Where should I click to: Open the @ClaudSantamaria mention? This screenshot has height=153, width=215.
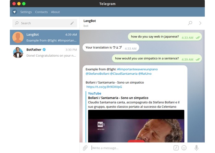pos(124,73)
